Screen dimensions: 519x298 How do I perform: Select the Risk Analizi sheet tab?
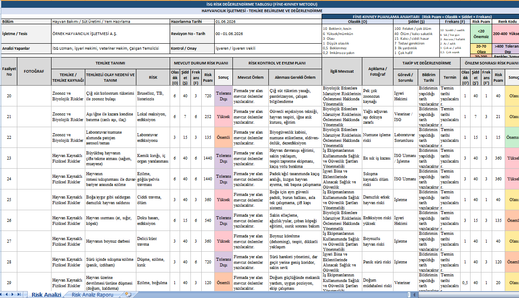tap(46, 295)
